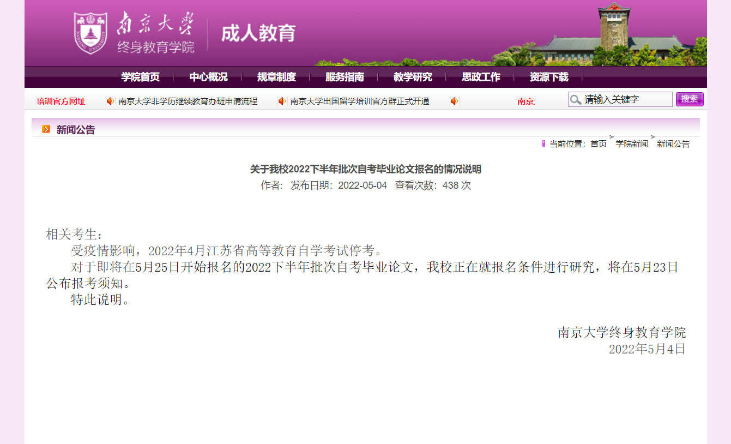Go to 学院新闻 in the breadcrumb
Image resolution: width=731 pixels, height=444 pixels.
[632, 144]
